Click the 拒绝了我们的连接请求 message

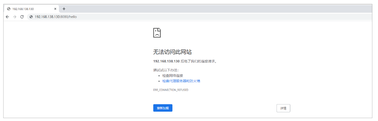(x=199, y=61)
